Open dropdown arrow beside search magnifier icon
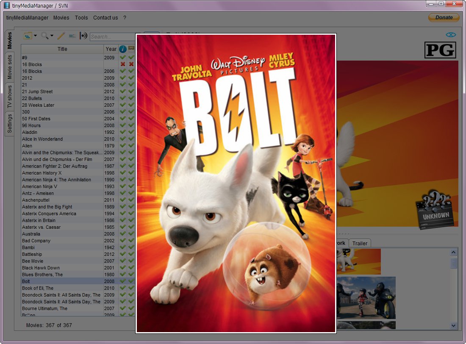The width and height of the screenshot is (466, 344). 52,36
